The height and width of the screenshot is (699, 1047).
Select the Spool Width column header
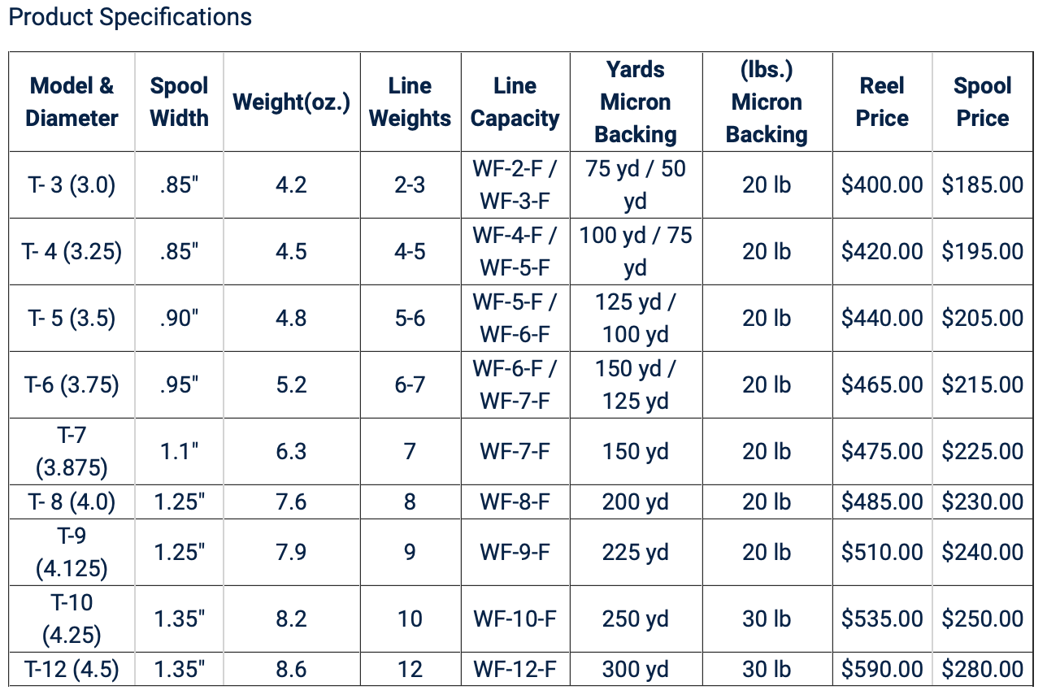(x=180, y=102)
